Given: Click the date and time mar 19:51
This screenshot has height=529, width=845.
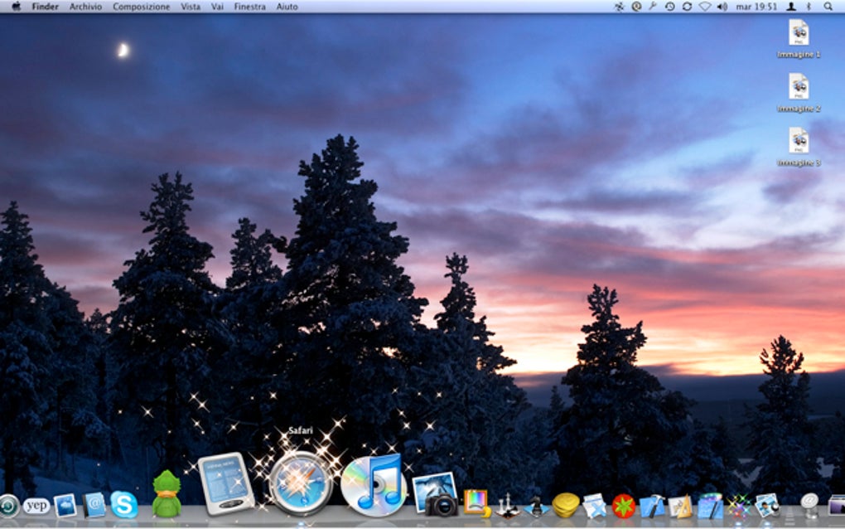Looking at the screenshot, I should (x=756, y=7).
